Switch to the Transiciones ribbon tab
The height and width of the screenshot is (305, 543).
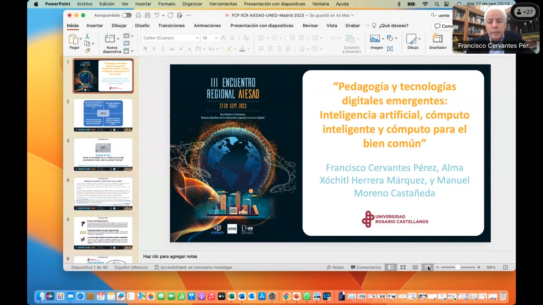tap(171, 25)
